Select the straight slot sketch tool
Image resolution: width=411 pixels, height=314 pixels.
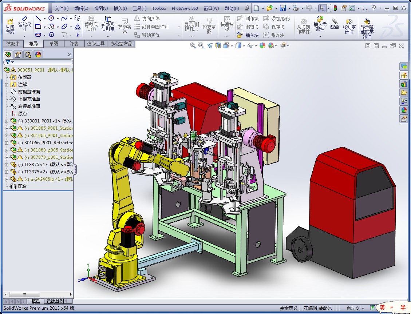38,35
